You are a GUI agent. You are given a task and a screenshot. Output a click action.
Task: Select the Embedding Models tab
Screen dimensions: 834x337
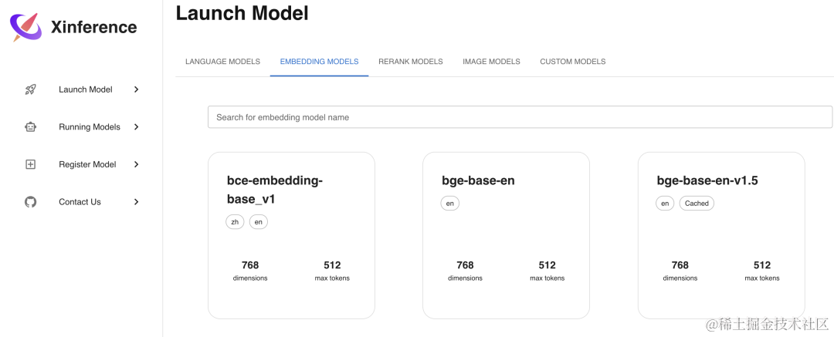click(319, 62)
